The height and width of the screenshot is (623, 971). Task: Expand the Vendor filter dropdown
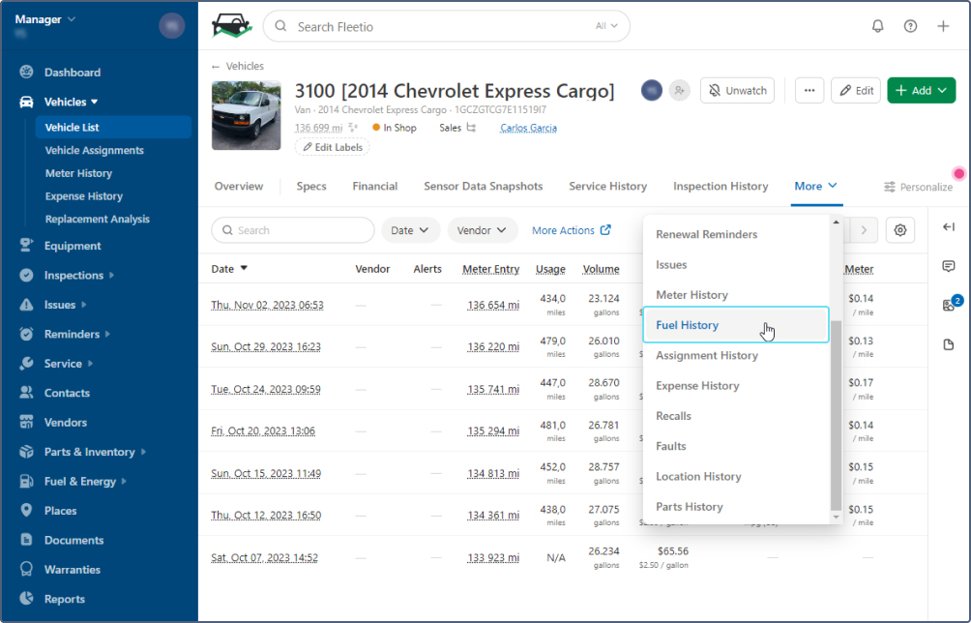tap(482, 230)
